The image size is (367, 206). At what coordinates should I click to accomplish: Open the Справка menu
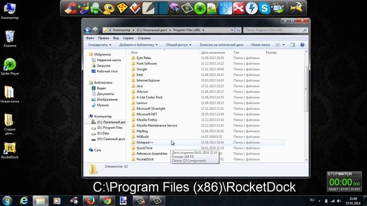144,38
